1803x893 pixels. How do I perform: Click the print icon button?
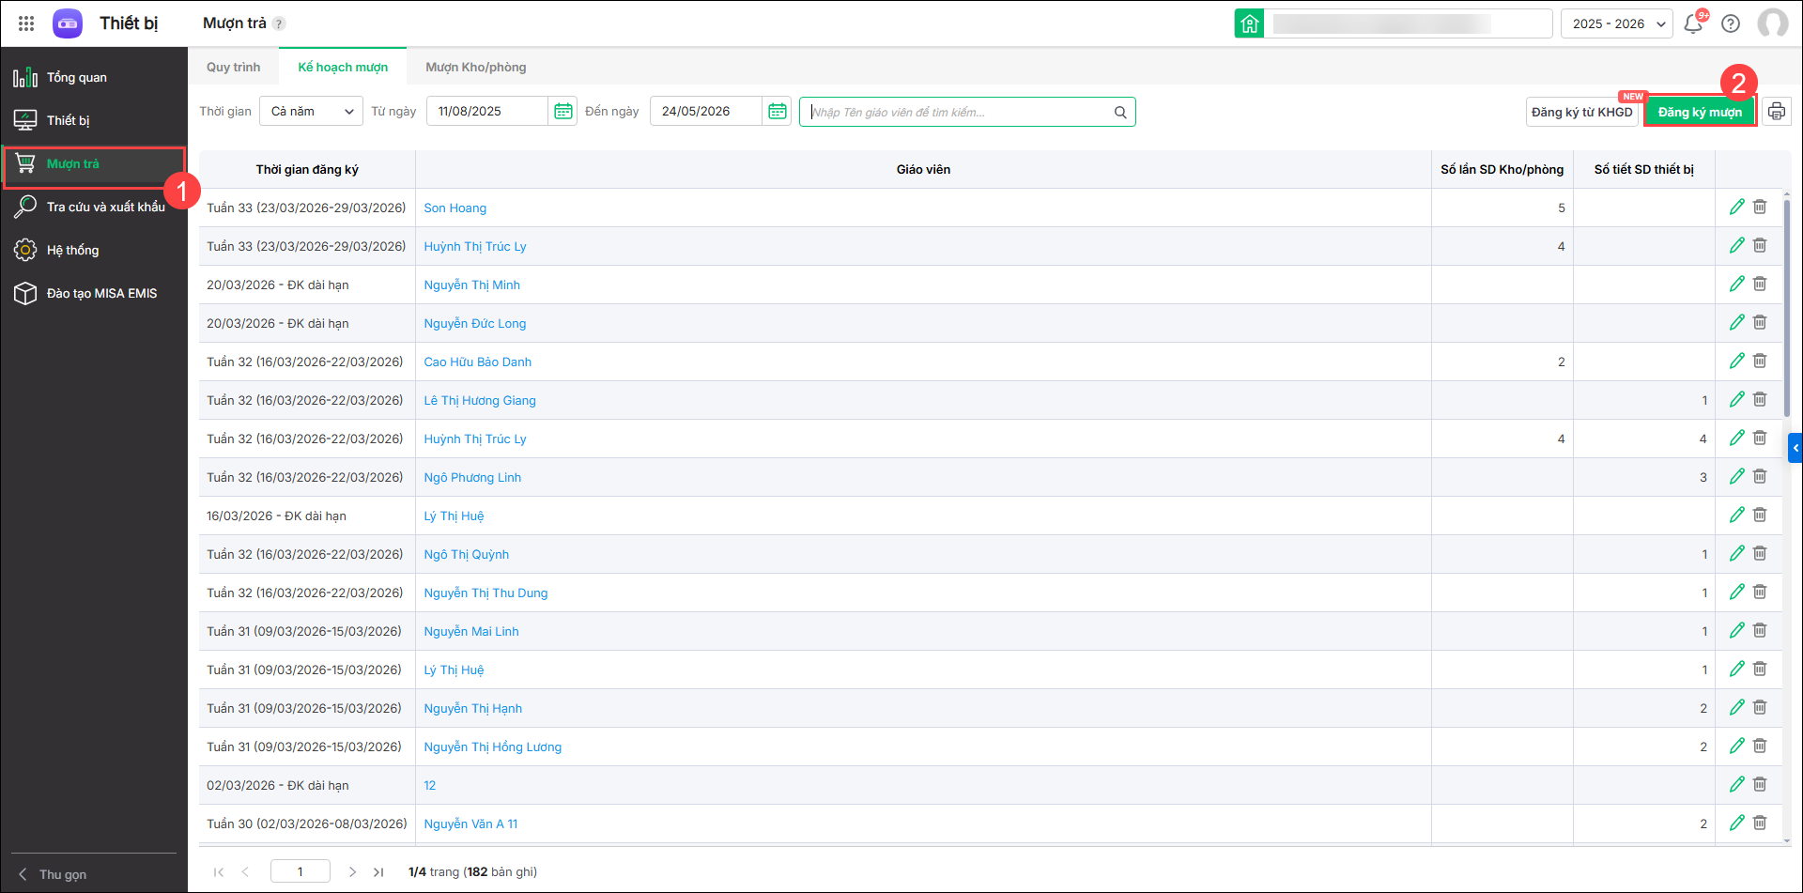click(x=1776, y=112)
